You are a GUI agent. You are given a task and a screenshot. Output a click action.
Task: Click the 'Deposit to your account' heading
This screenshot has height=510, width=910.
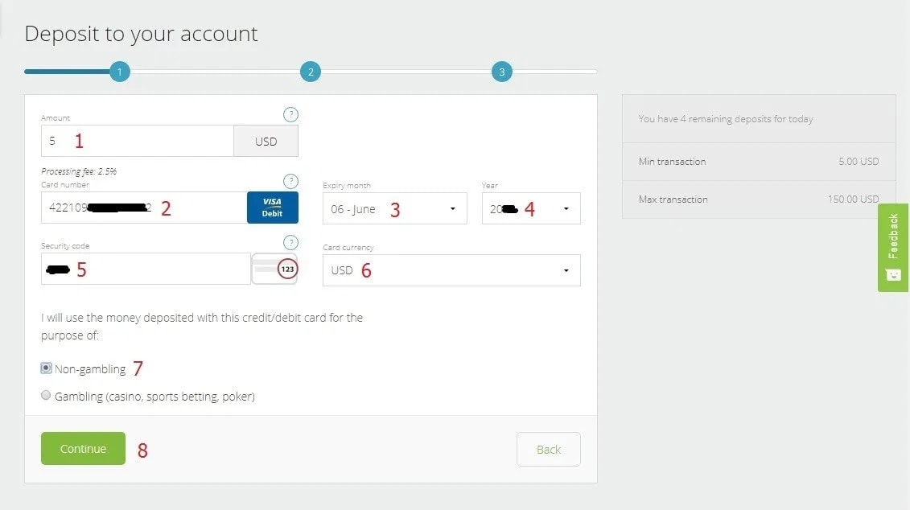tap(141, 35)
